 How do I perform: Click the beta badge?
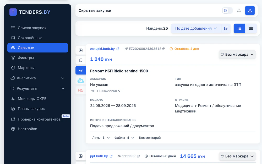click(66, 116)
